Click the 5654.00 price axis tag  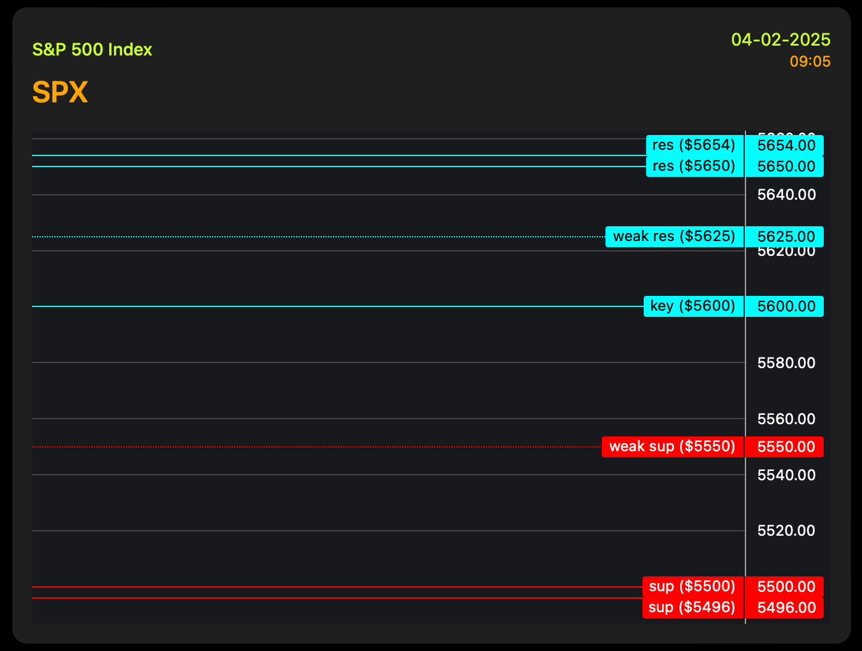pyautogui.click(x=784, y=145)
